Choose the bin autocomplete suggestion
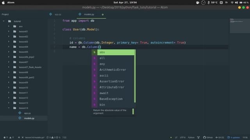Viewport: 250px width, 140px height. (113, 105)
